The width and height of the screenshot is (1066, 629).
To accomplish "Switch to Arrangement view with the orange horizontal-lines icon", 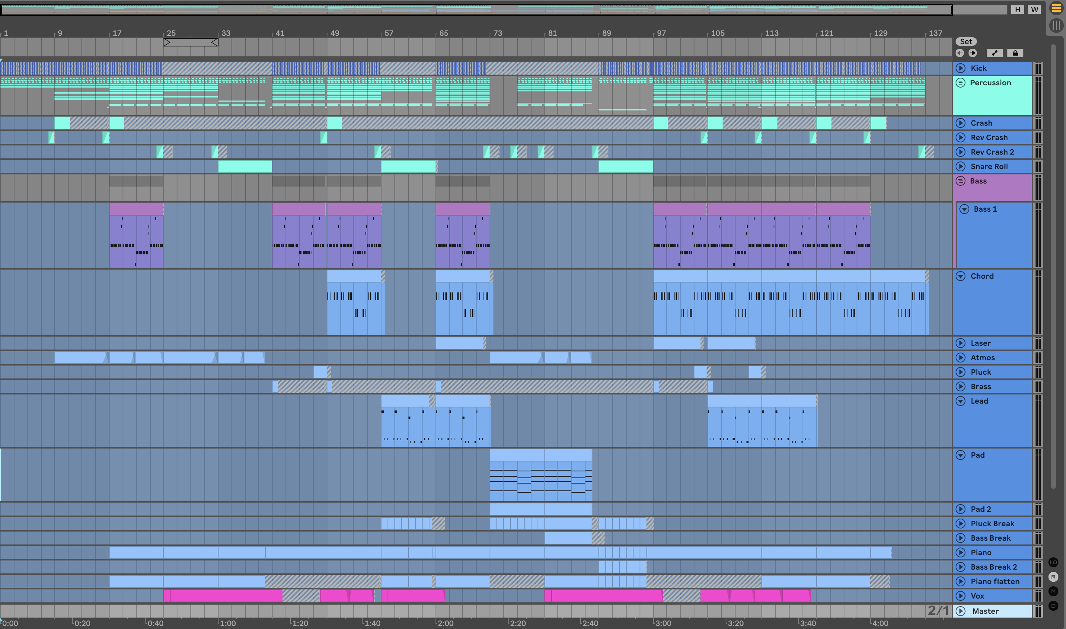I will click(x=1056, y=8).
